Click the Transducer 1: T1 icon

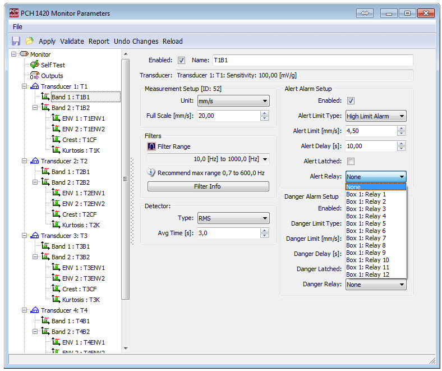(x=34, y=86)
